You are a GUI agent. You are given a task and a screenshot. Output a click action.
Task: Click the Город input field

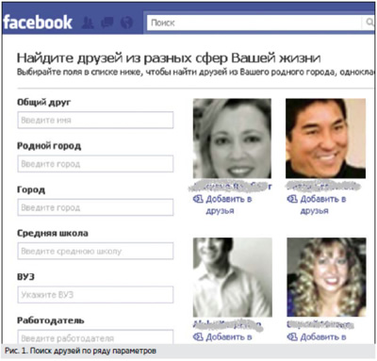pos(95,207)
